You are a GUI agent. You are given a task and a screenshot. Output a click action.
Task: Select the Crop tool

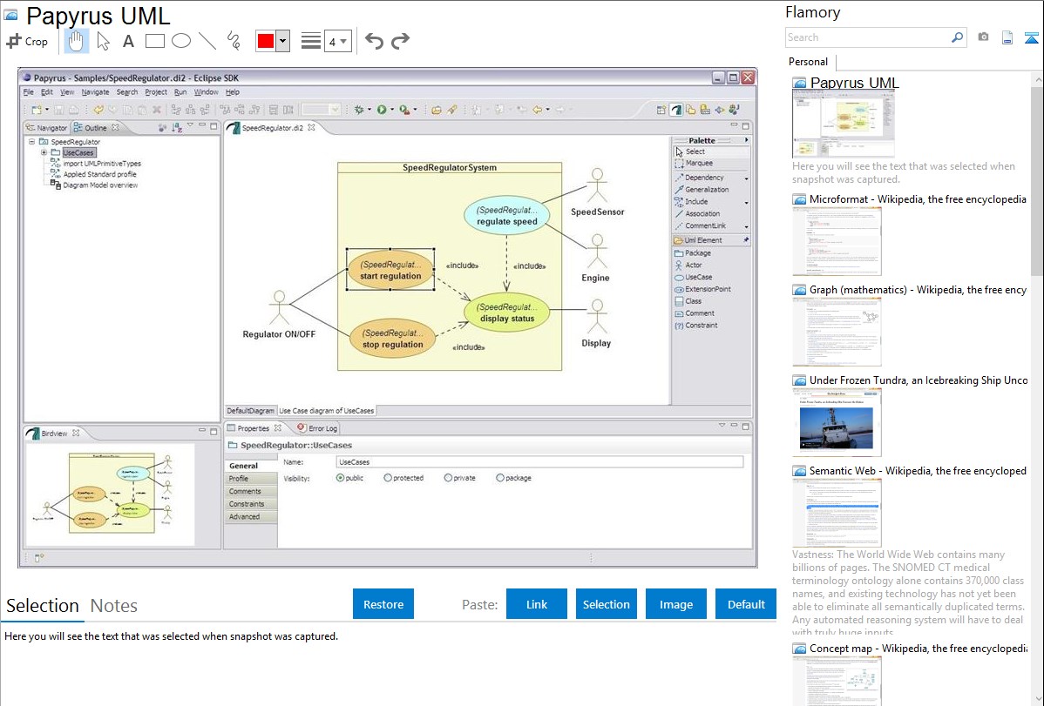click(x=27, y=41)
